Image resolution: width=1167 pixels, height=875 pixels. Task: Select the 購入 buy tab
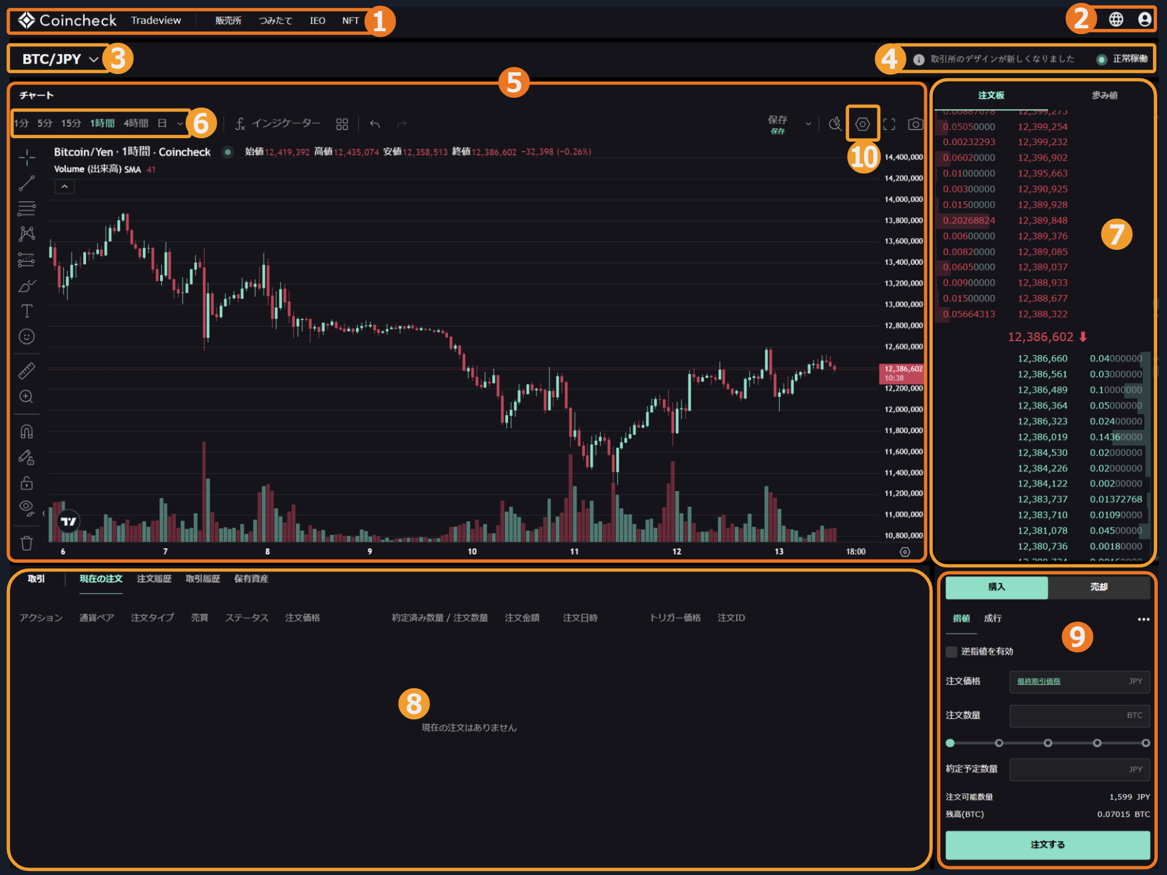pos(996,587)
